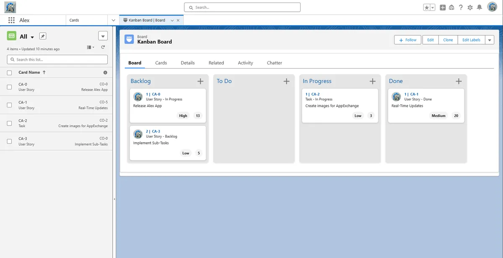Open CA-0 in the list panel
Viewport: 503px width, 258px height.
pyautogui.click(x=23, y=84)
